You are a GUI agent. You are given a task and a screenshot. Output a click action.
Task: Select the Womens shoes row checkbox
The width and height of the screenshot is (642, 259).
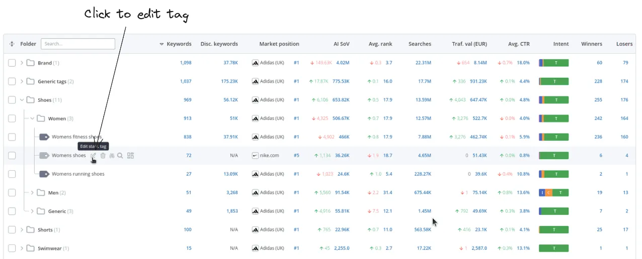[12, 156]
